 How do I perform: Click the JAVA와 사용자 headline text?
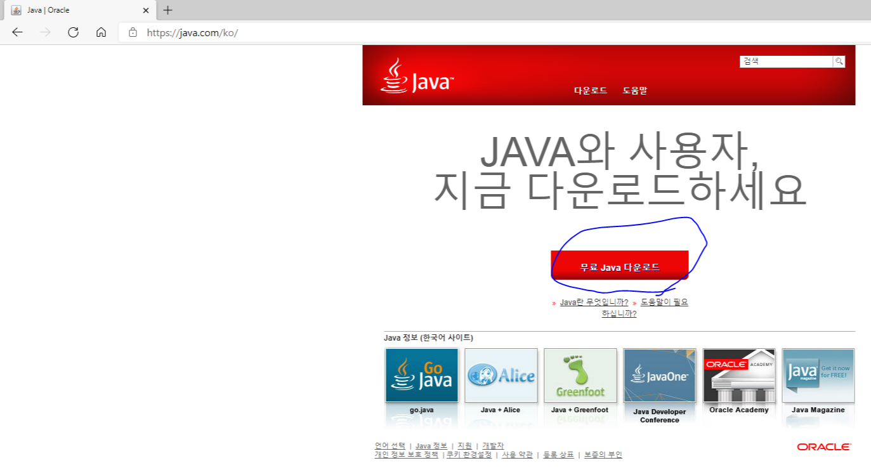[619, 151]
